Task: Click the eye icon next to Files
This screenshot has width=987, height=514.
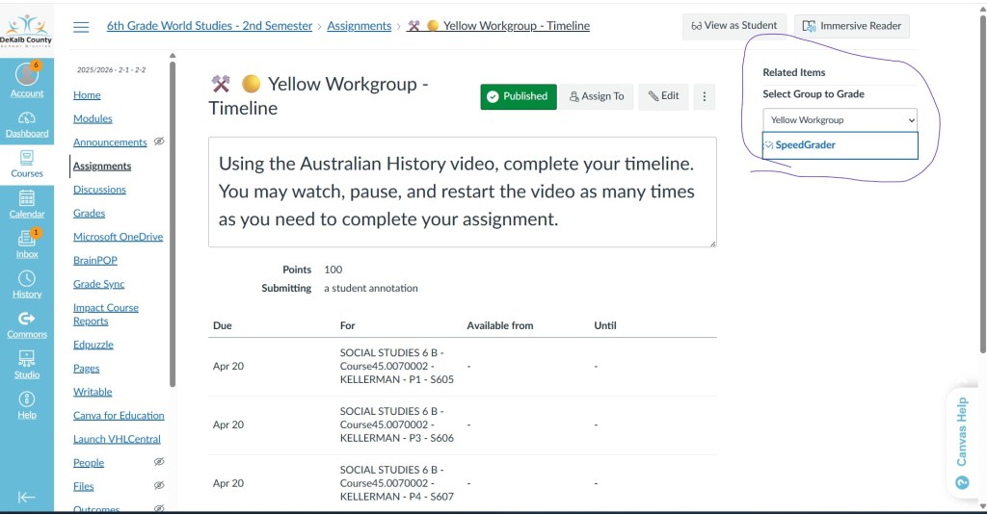Action: [159, 486]
